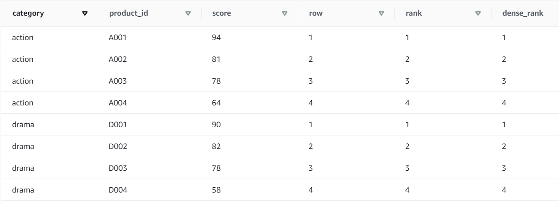Select the D002 product cell
The width and height of the screenshot is (559, 203).
point(118,146)
